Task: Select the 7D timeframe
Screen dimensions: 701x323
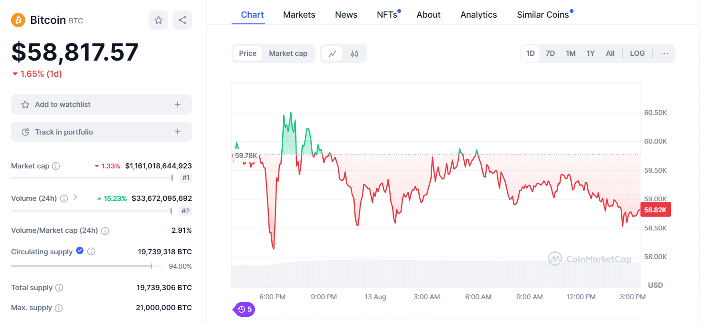Action: click(550, 53)
